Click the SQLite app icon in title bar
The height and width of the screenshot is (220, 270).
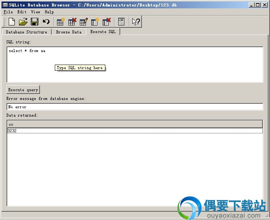[5, 5]
